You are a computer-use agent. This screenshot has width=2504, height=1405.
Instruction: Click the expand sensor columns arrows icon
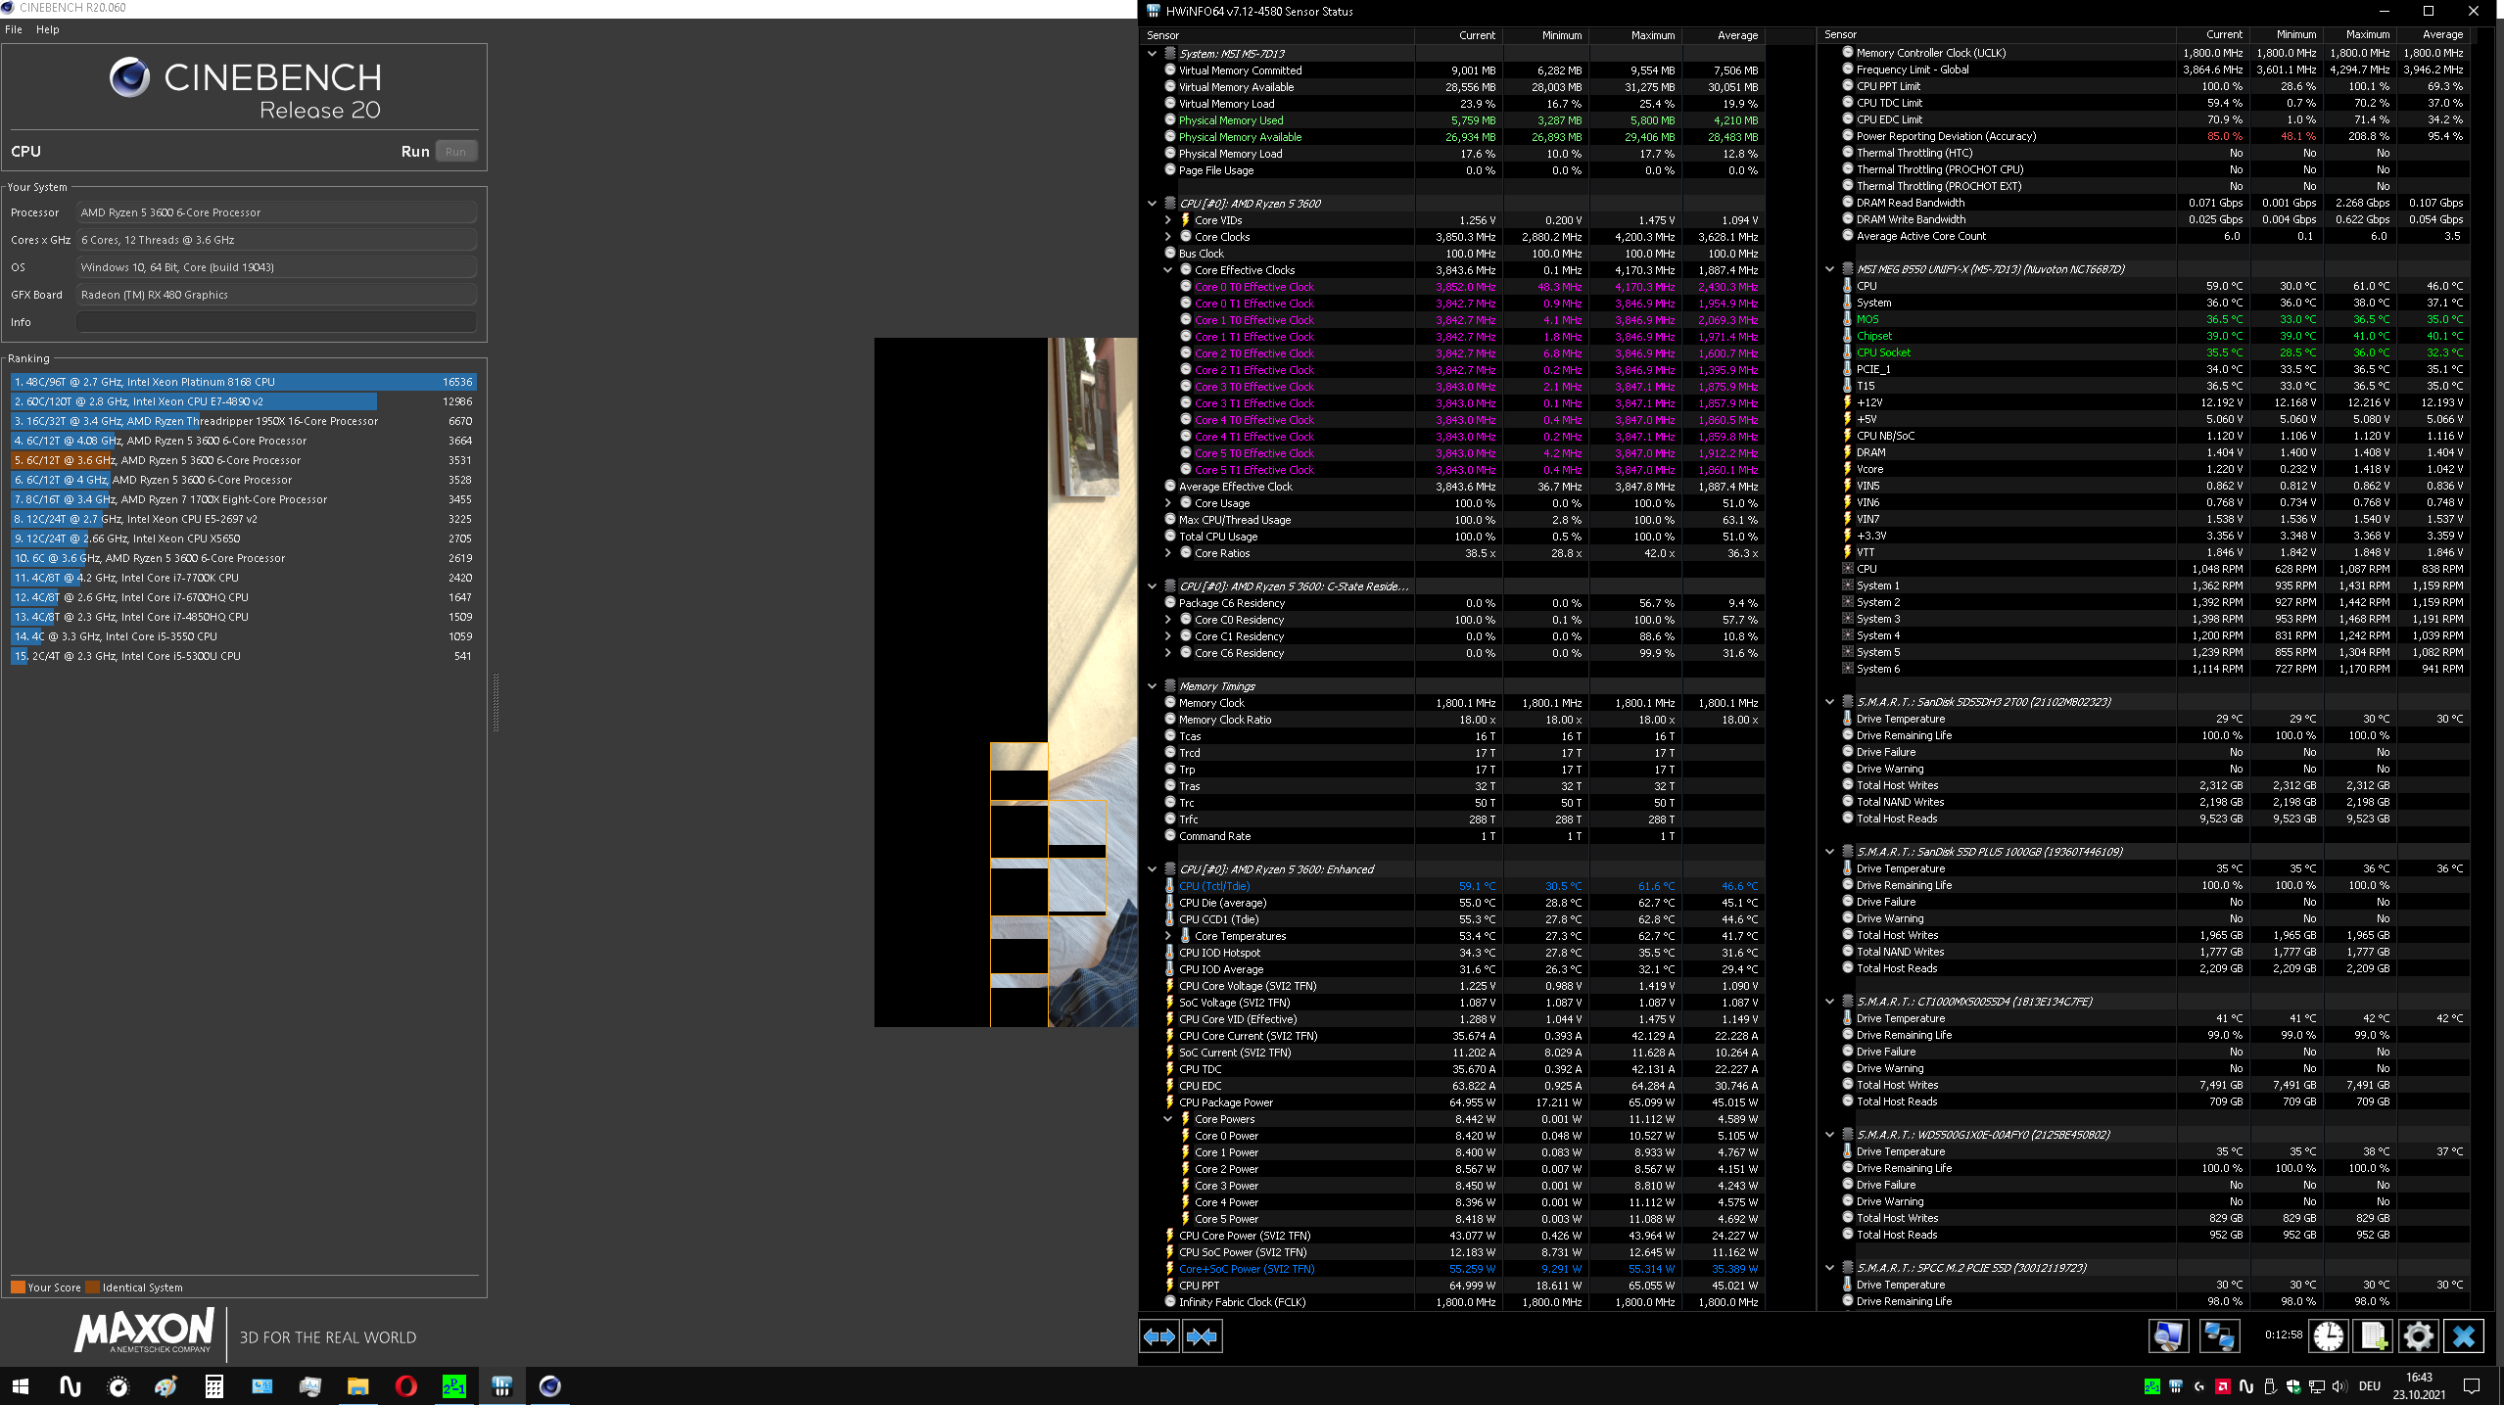[1159, 1336]
